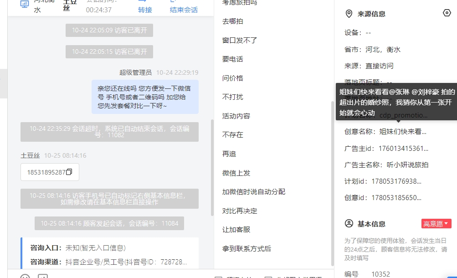Screen dimensions: 457x278
Task: Click the 会话超时 notice with 编号 11082
Action: [109, 132]
